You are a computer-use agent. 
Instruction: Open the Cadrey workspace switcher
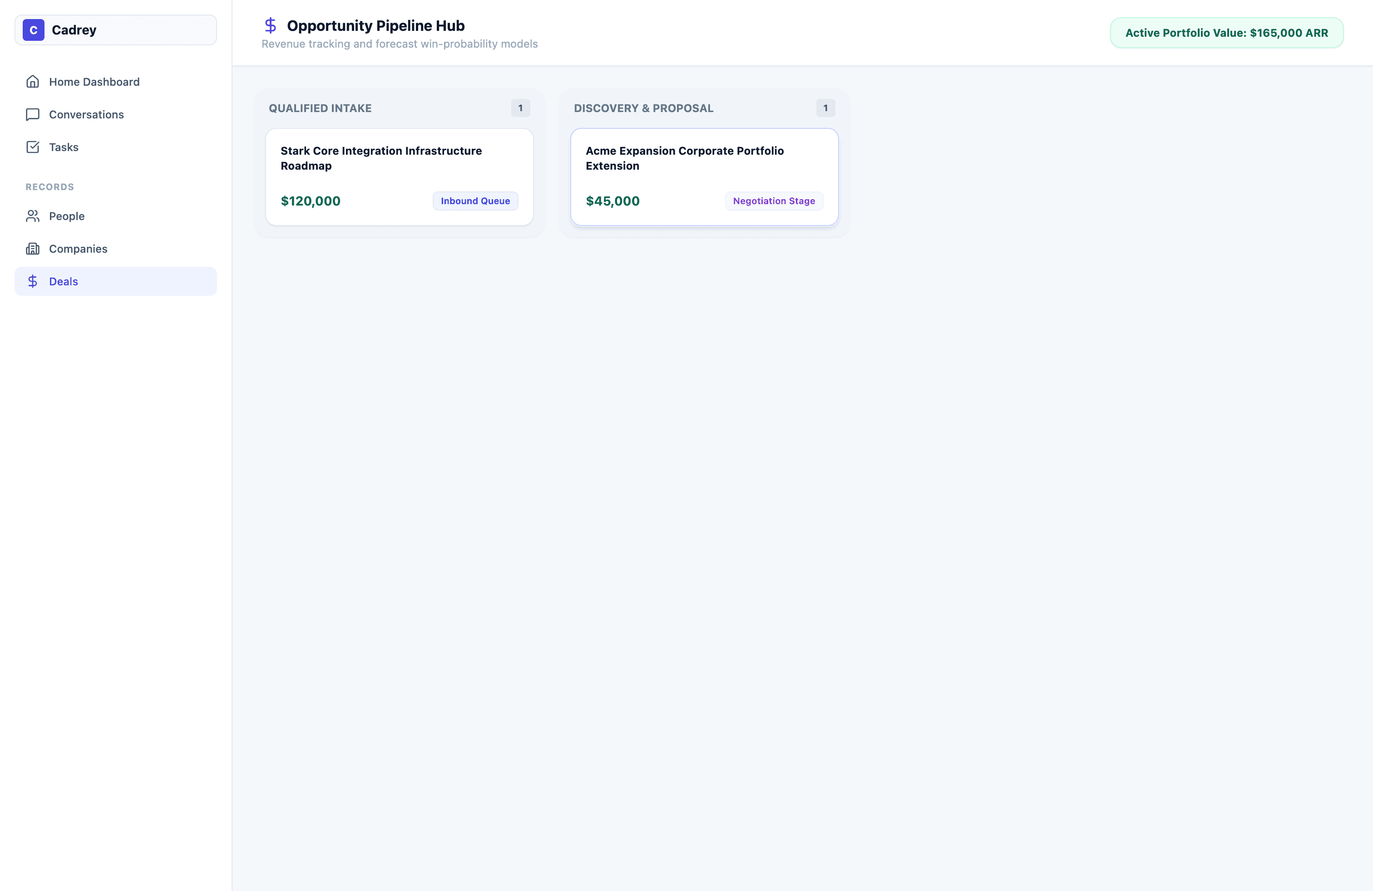coord(115,30)
